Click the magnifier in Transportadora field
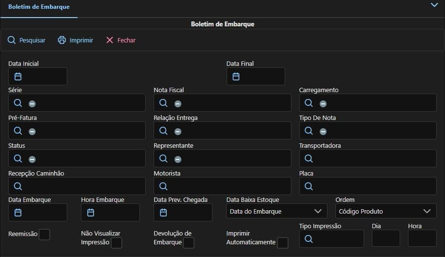 (309, 158)
